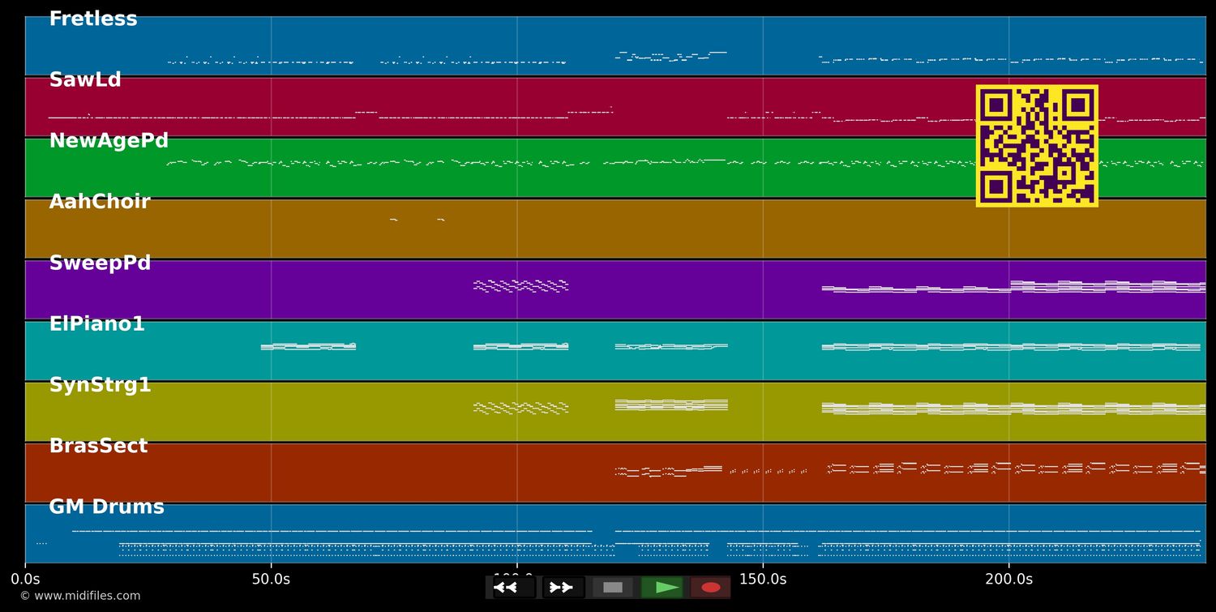
Task: Expand the SynStrg1 track row
Action: click(x=101, y=384)
